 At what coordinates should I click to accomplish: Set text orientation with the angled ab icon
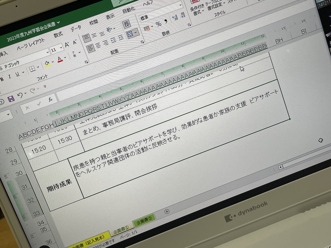110,30
